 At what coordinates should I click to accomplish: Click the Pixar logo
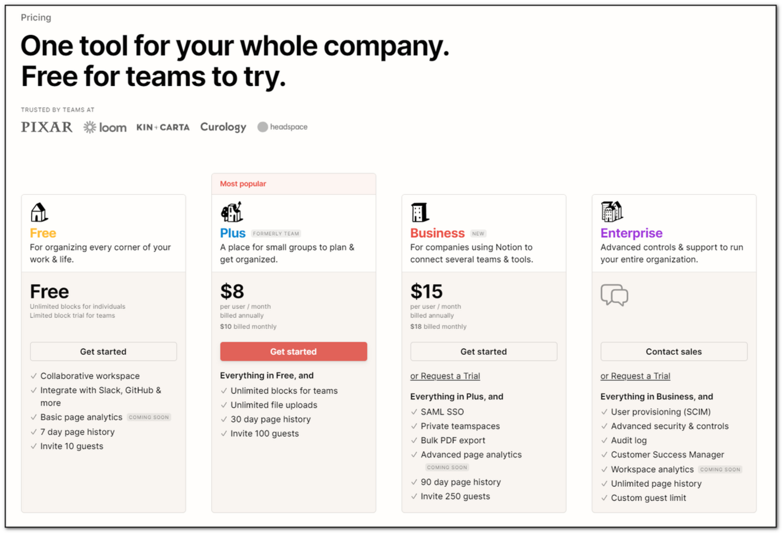[x=47, y=127]
